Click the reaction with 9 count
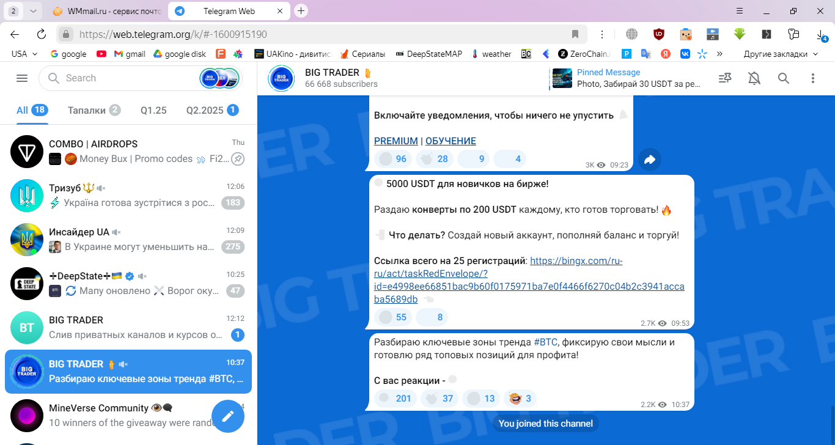 (474, 159)
